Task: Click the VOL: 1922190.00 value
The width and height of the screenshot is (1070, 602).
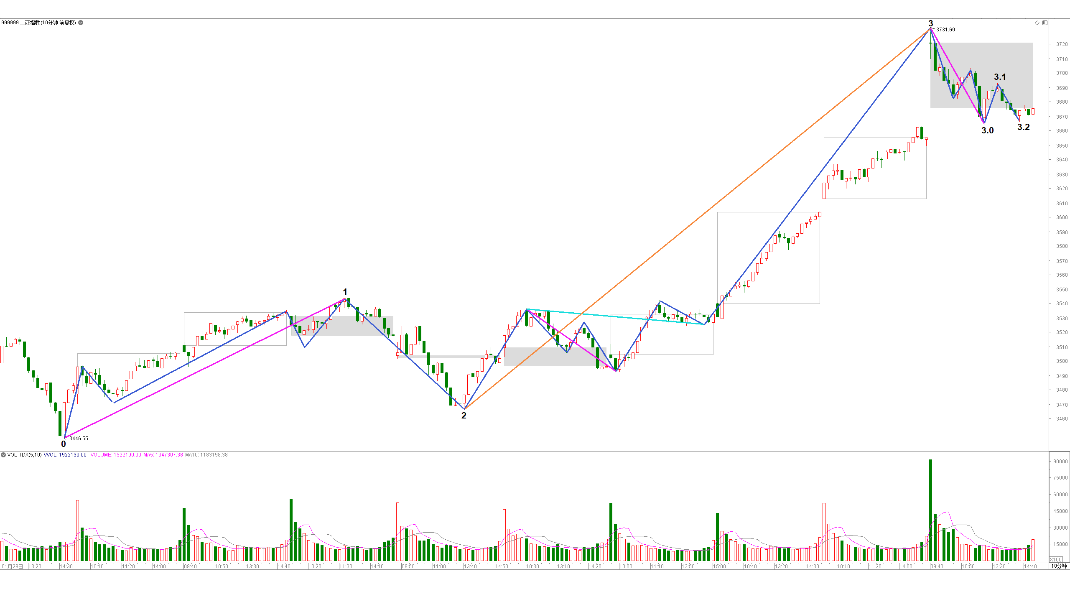Action: (x=65, y=455)
